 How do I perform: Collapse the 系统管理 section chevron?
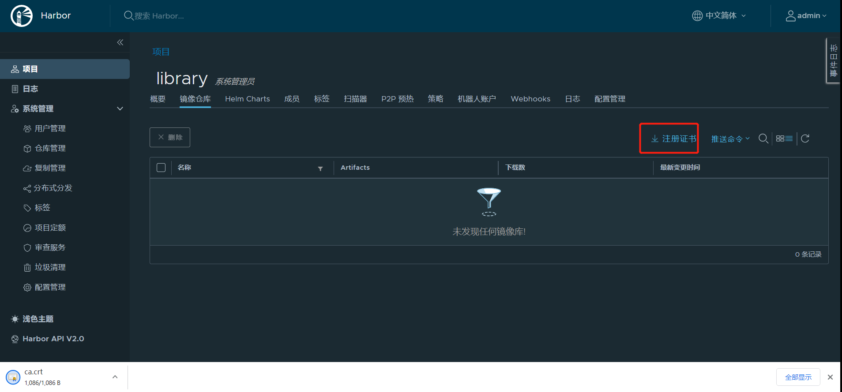click(120, 108)
